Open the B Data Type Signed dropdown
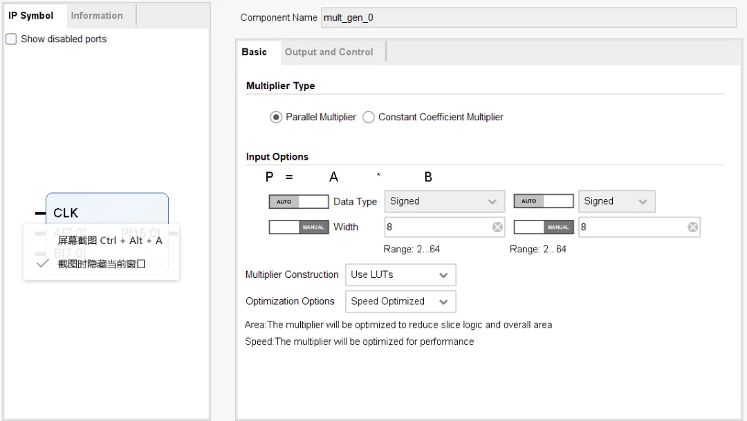The image size is (747, 421). (x=616, y=201)
